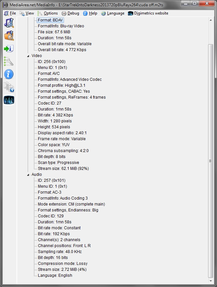The width and height of the screenshot is (217, 287).
Task: Select 'Color space: YUV' row
Action: (x=54, y=145)
